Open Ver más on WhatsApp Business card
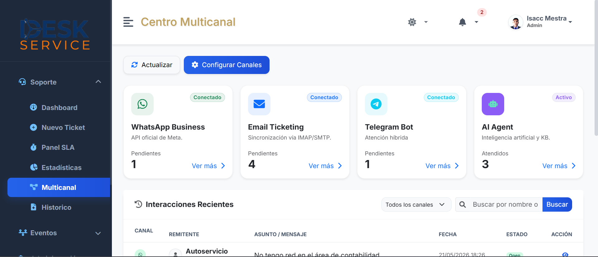Image resolution: width=598 pixels, height=257 pixels. pyautogui.click(x=208, y=166)
